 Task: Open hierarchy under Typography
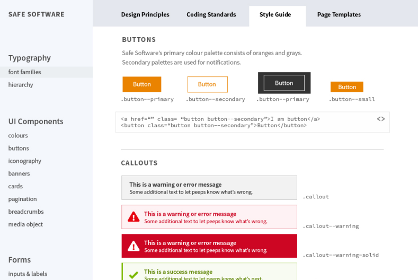(21, 85)
